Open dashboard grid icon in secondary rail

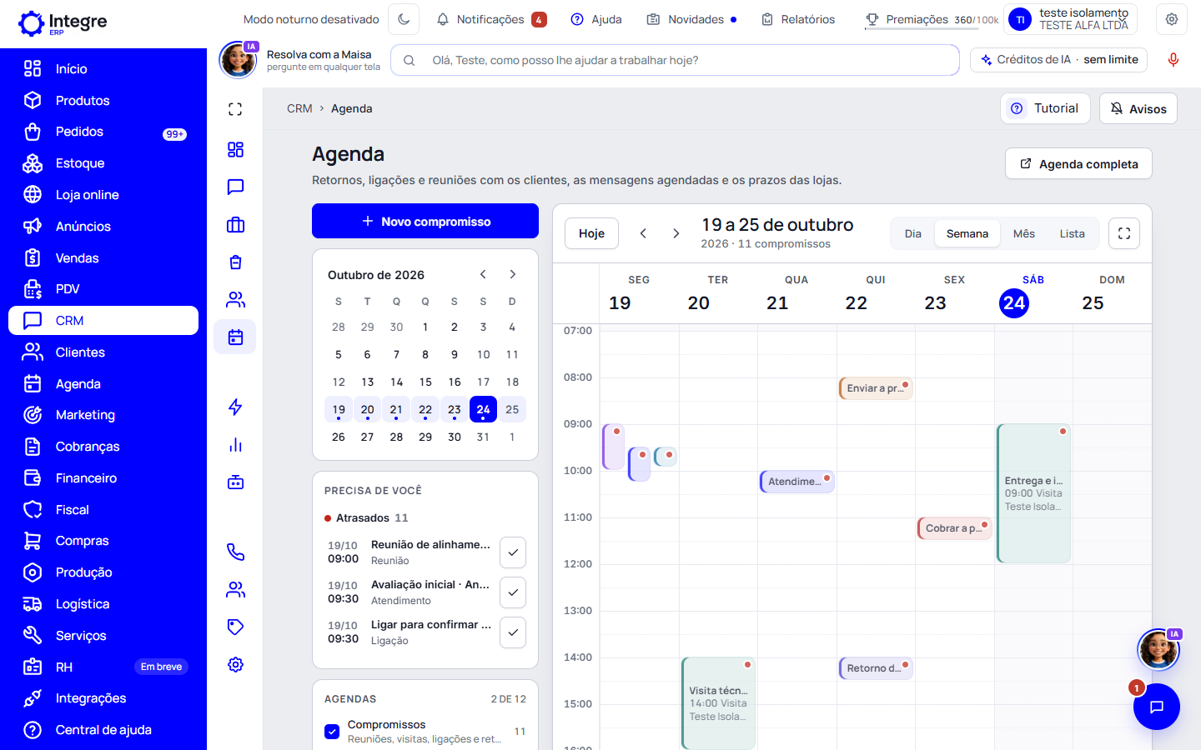235,149
